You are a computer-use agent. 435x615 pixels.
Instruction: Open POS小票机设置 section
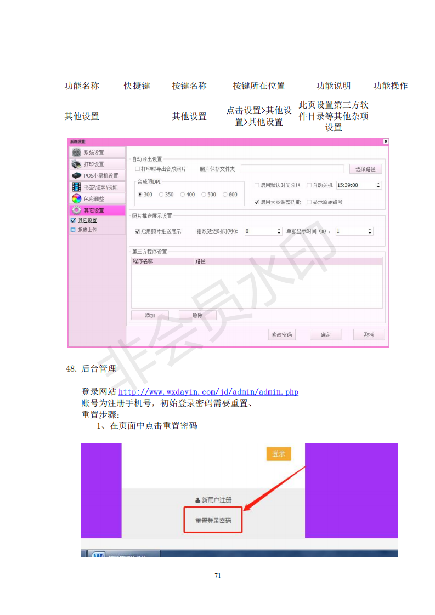coord(97,176)
